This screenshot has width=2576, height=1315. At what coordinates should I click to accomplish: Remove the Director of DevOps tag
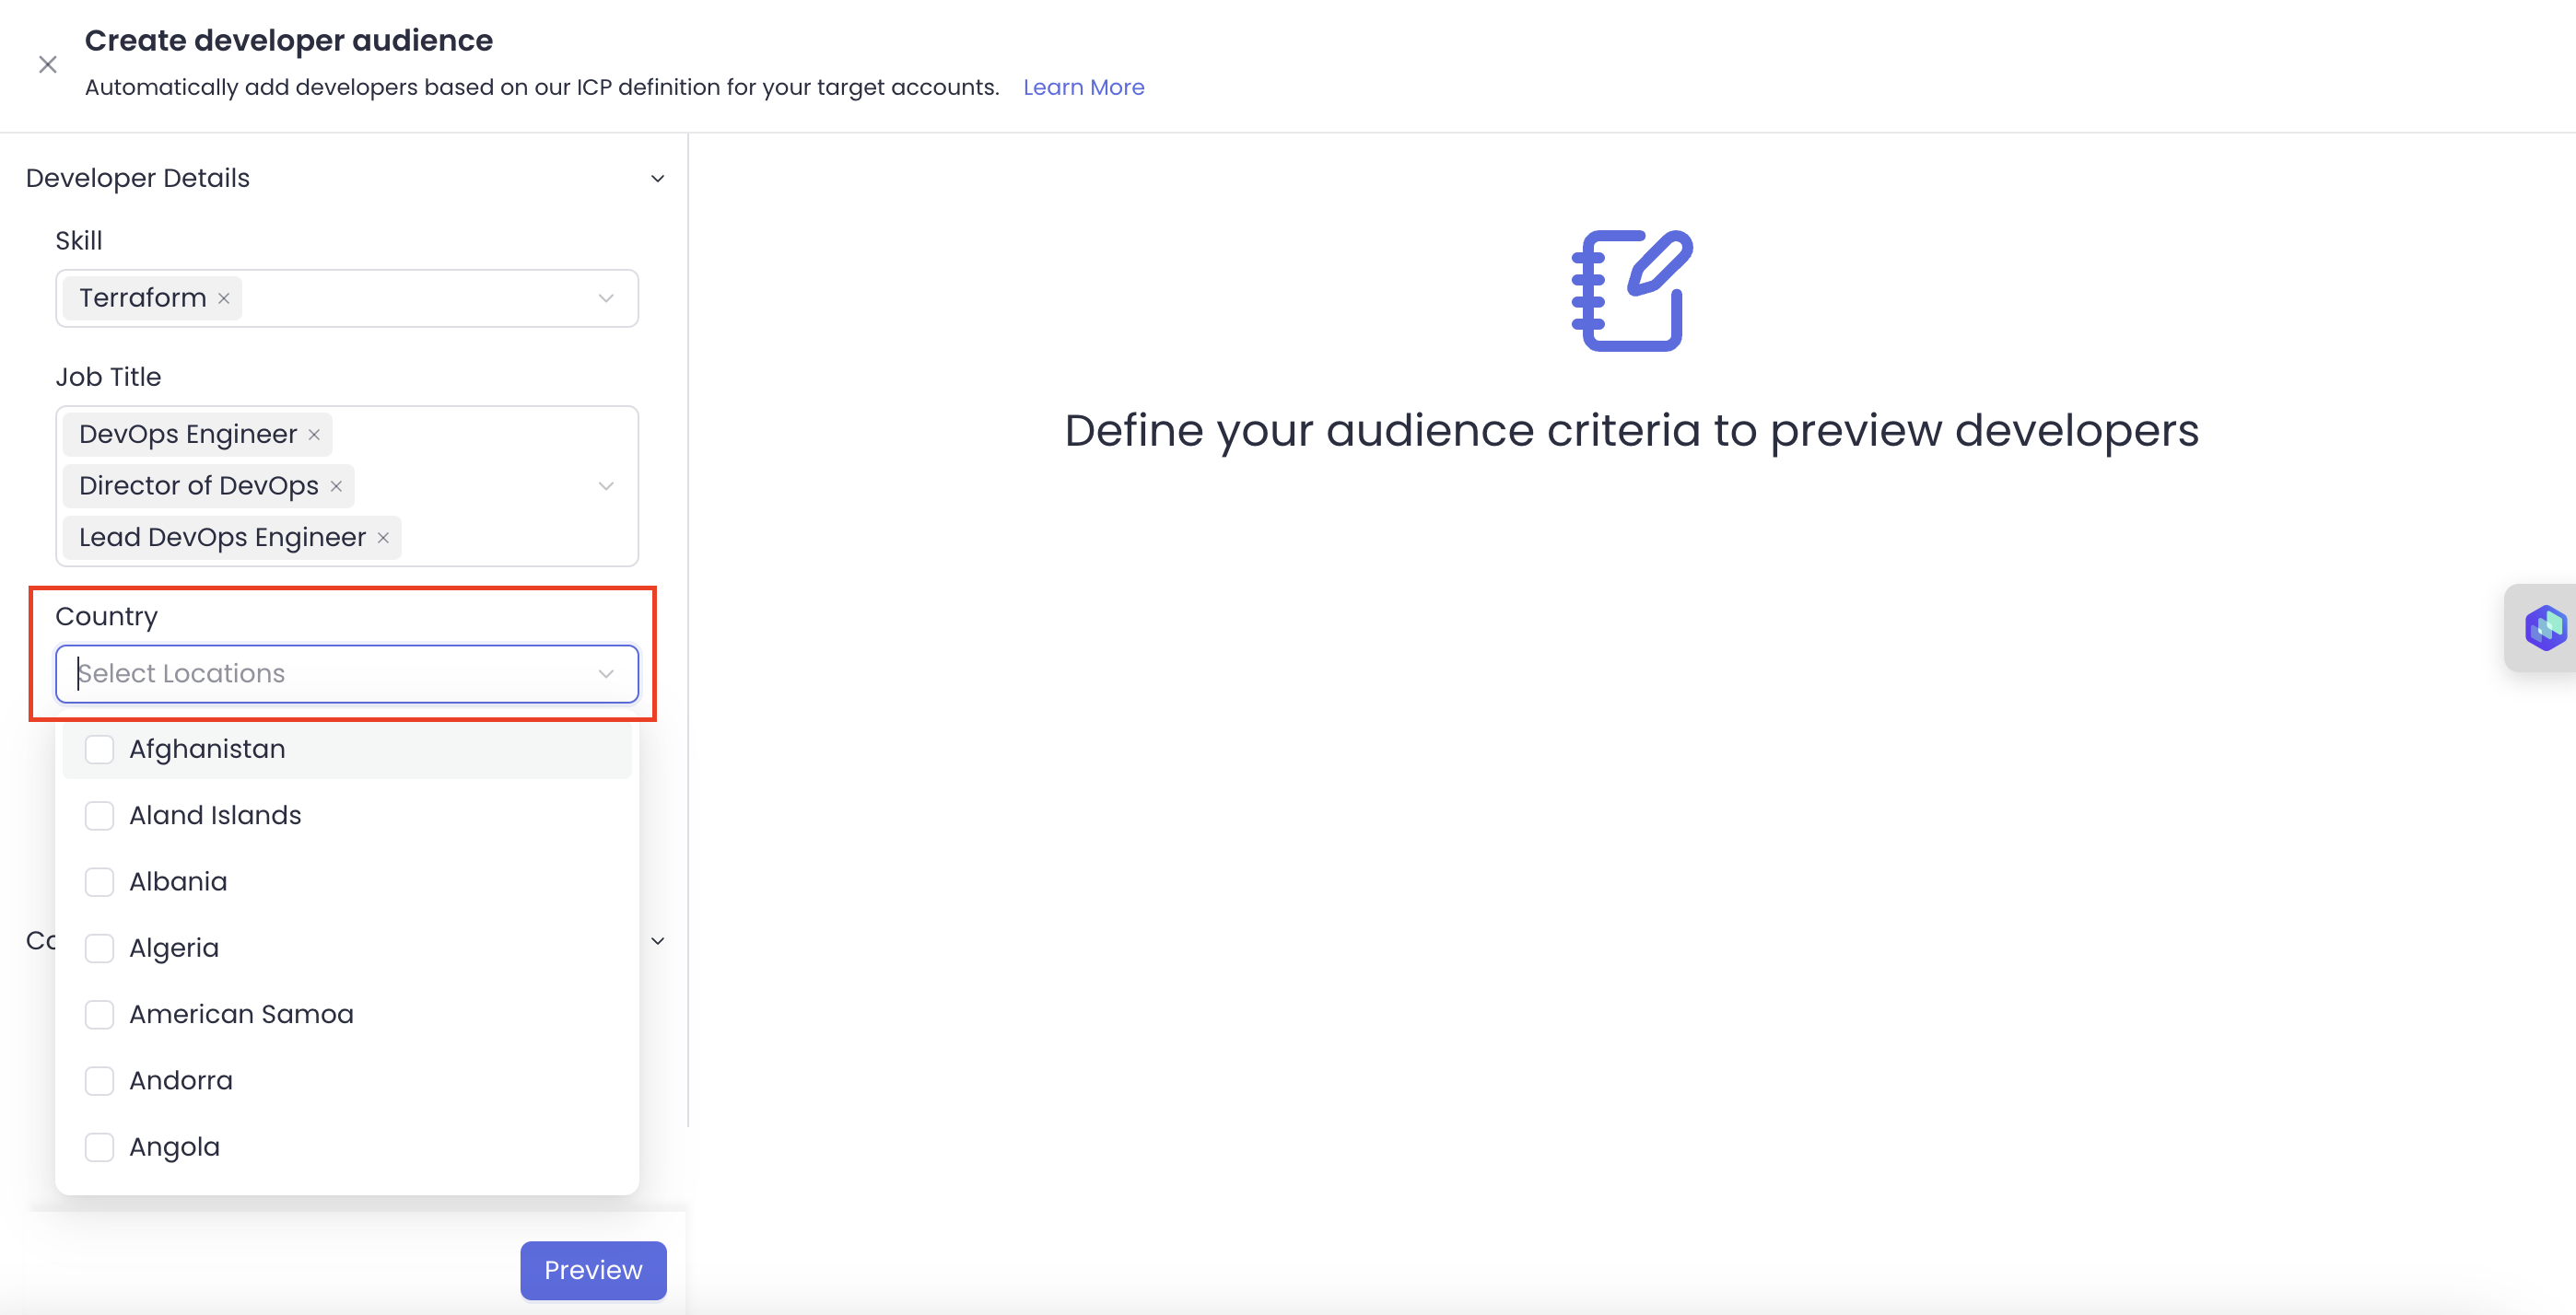point(336,486)
